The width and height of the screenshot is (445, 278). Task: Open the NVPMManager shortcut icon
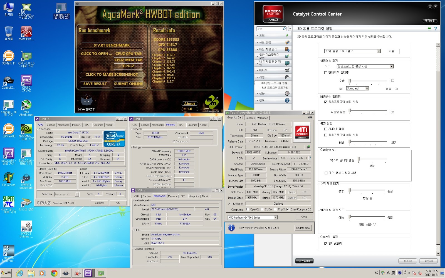26,132
